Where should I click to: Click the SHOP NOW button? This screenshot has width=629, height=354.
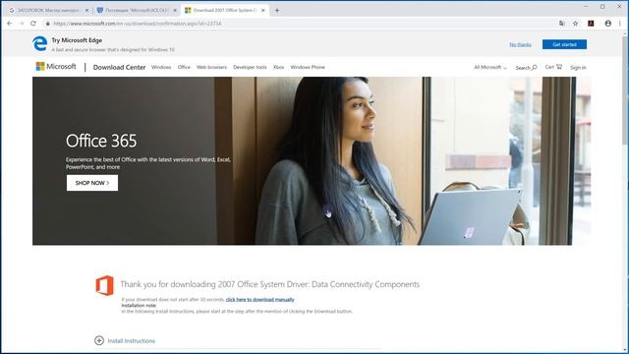tap(92, 183)
